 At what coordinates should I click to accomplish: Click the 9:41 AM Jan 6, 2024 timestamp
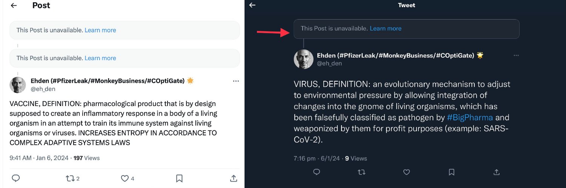pyautogui.click(x=39, y=158)
